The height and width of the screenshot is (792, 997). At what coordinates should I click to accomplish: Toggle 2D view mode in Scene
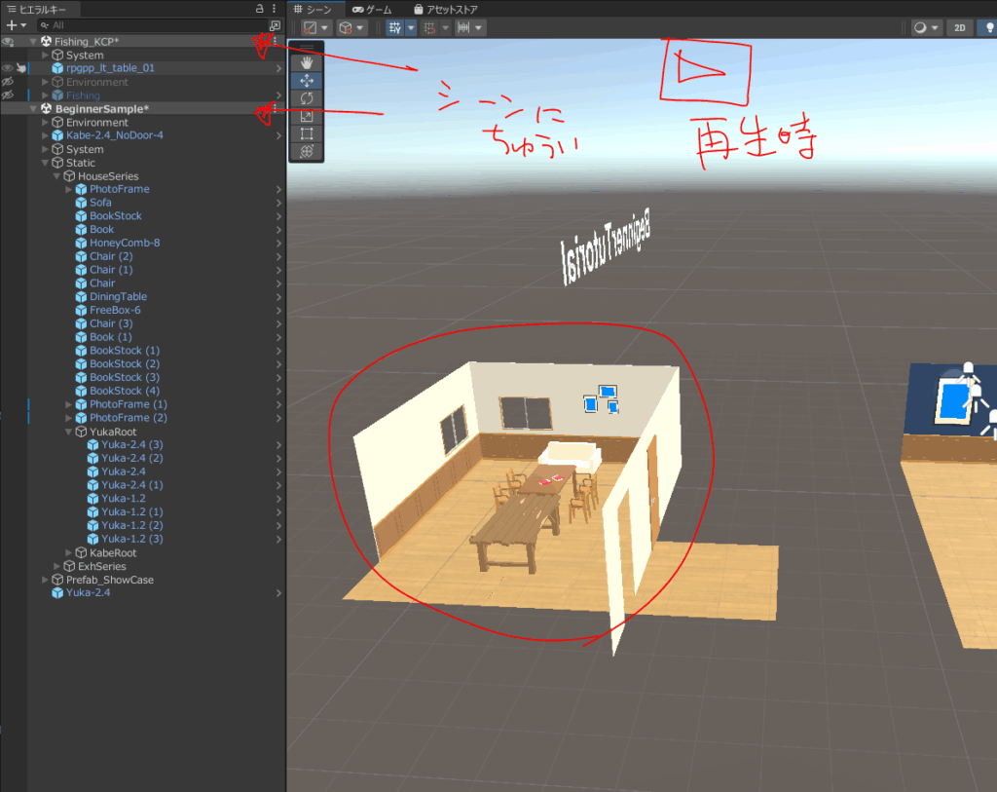pos(960,28)
